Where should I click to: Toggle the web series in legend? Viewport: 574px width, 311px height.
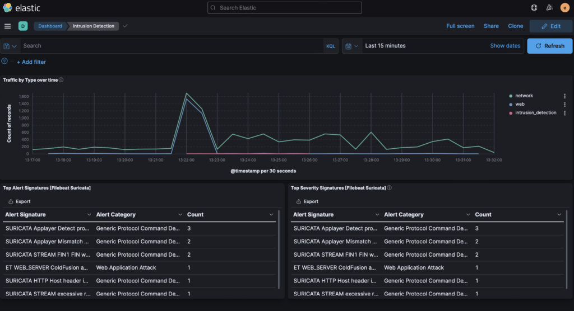520,104
